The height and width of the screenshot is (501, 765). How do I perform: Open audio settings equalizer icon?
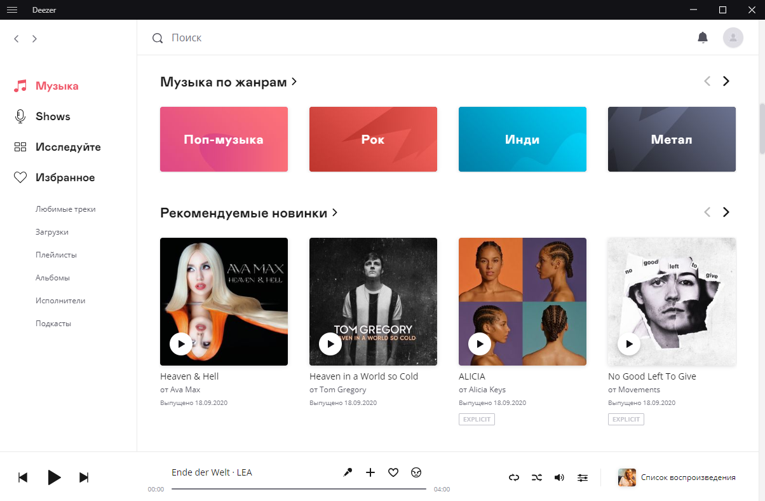coord(583,477)
